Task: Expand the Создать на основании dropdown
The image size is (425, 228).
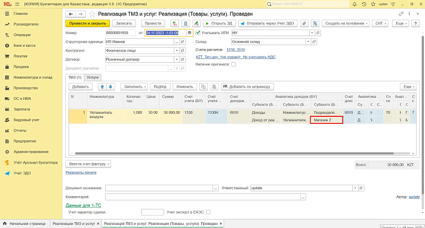Action: [x=346, y=23]
